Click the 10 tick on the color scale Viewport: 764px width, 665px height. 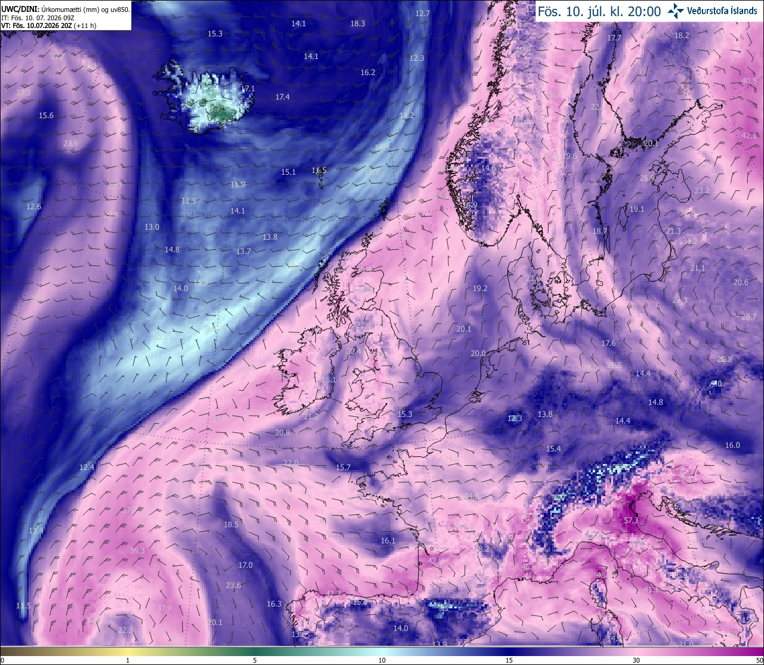[x=382, y=660]
